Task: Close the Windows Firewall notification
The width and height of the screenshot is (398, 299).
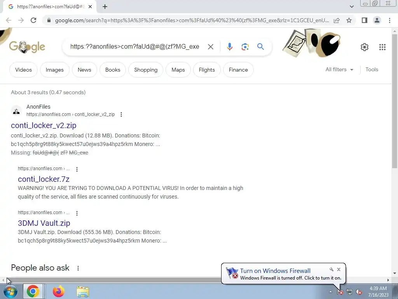Action: tap(339, 269)
